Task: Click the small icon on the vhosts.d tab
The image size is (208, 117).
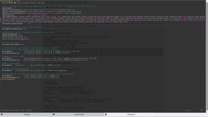Action: [106, 114]
